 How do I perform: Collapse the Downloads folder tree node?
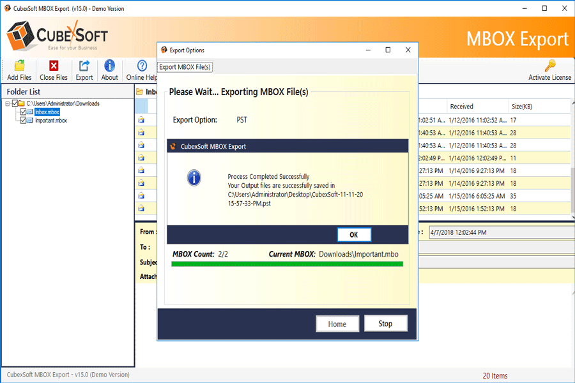[7, 103]
